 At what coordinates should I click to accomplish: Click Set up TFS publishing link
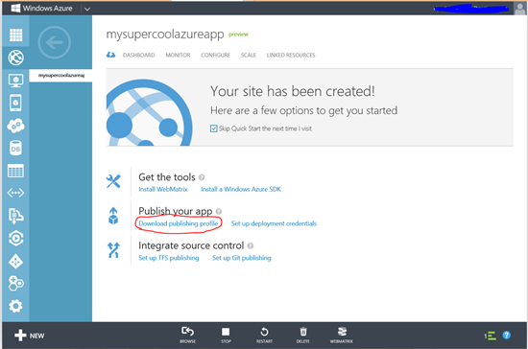169,258
